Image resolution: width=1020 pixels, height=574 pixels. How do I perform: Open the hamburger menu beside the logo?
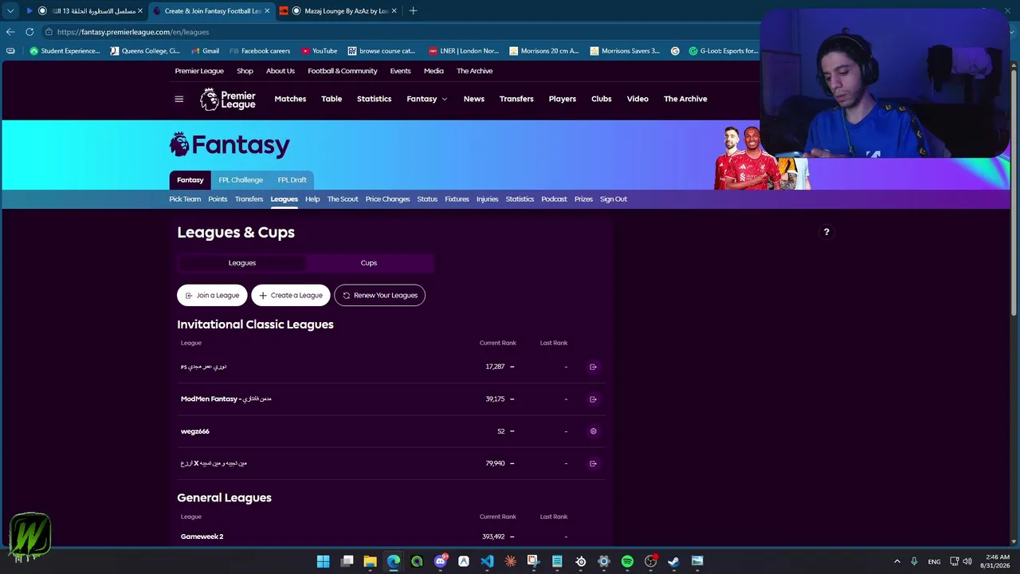click(179, 99)
